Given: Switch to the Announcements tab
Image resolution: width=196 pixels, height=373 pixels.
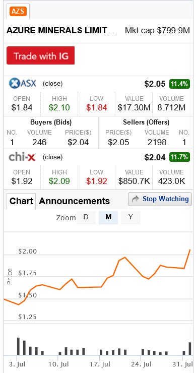Looking at the screenshot, I should (74, 201).
